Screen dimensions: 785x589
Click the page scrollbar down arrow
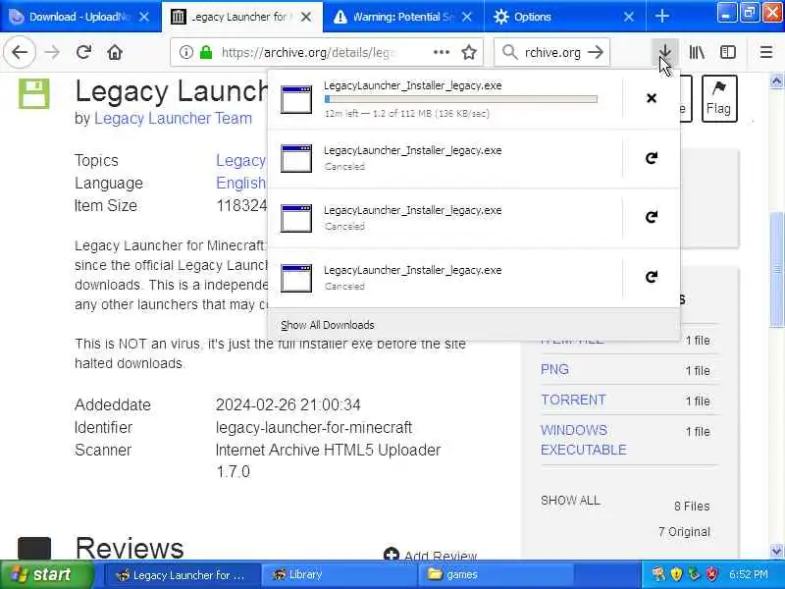[776, 552]
